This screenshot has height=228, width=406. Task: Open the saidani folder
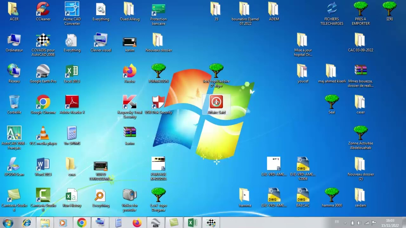click(361, 198)
